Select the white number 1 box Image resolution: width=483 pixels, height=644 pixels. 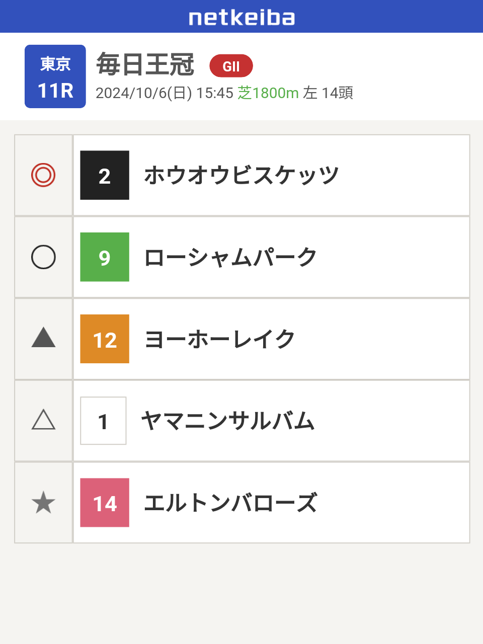103,421
